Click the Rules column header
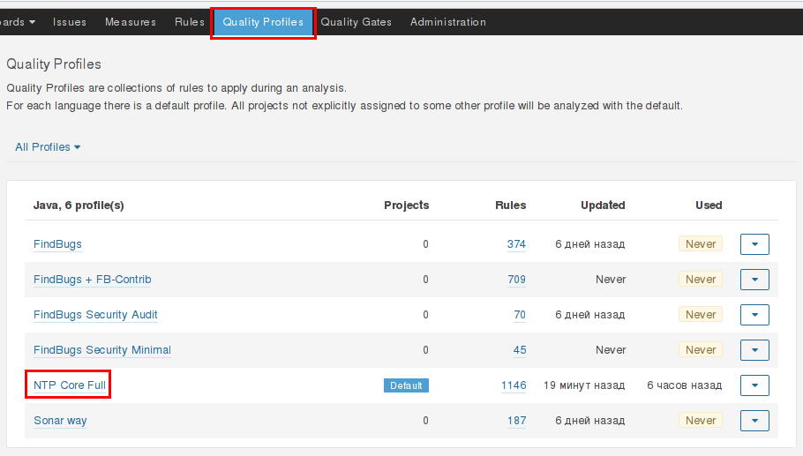 point(511,206)
